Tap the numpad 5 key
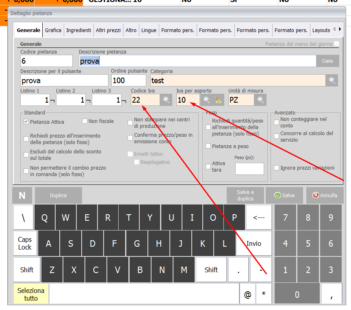The image size is (351, 310). pyautogui.click(x=308, y=243)
